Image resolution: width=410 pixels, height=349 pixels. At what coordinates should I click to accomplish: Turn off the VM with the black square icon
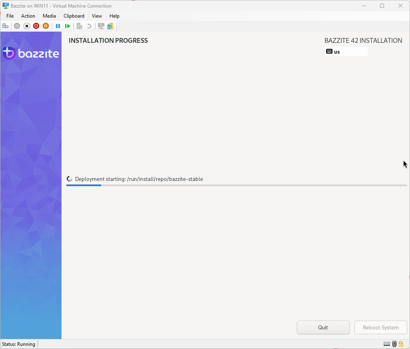click(x=27, y=26)
